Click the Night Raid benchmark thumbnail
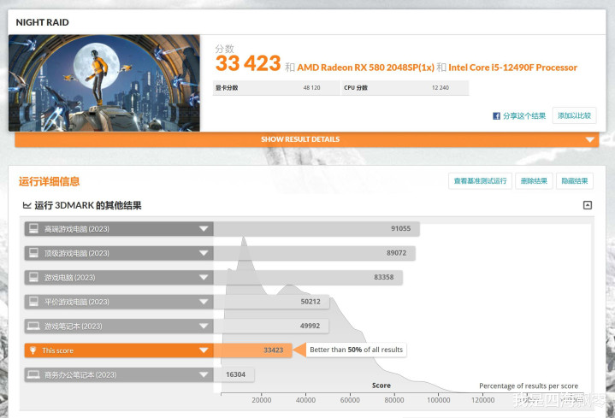Viewport: 615px width, 418px height. (x=104, y=83)
